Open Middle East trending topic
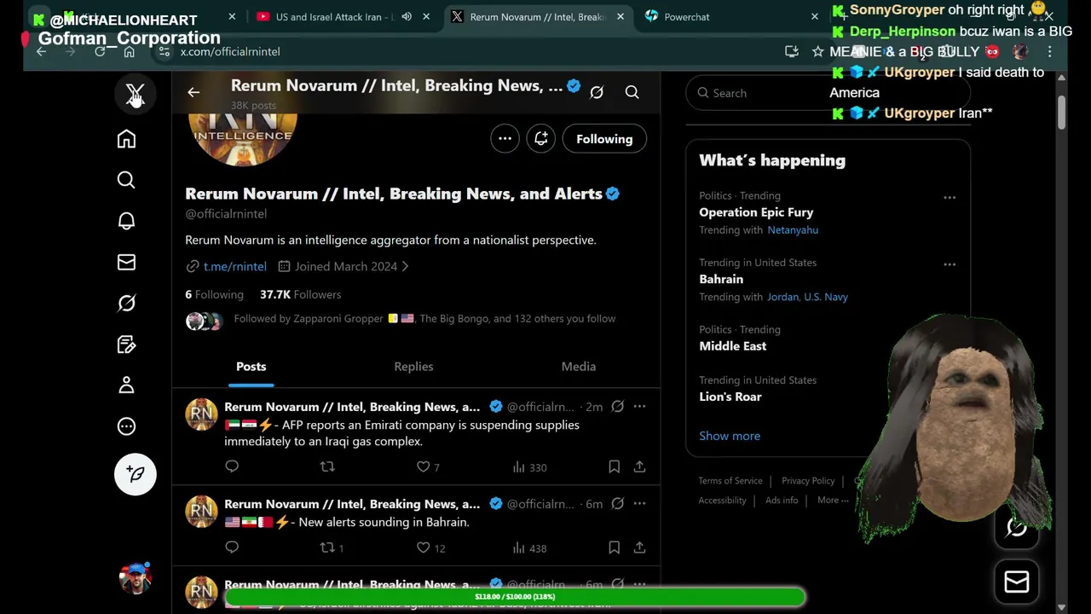 (x=733, y=346)
